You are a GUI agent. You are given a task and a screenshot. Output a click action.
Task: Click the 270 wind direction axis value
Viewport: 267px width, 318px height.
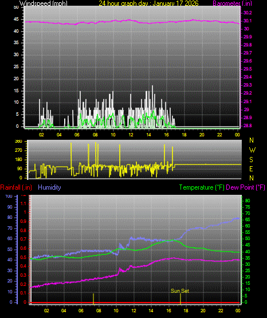tap(19, 151)
